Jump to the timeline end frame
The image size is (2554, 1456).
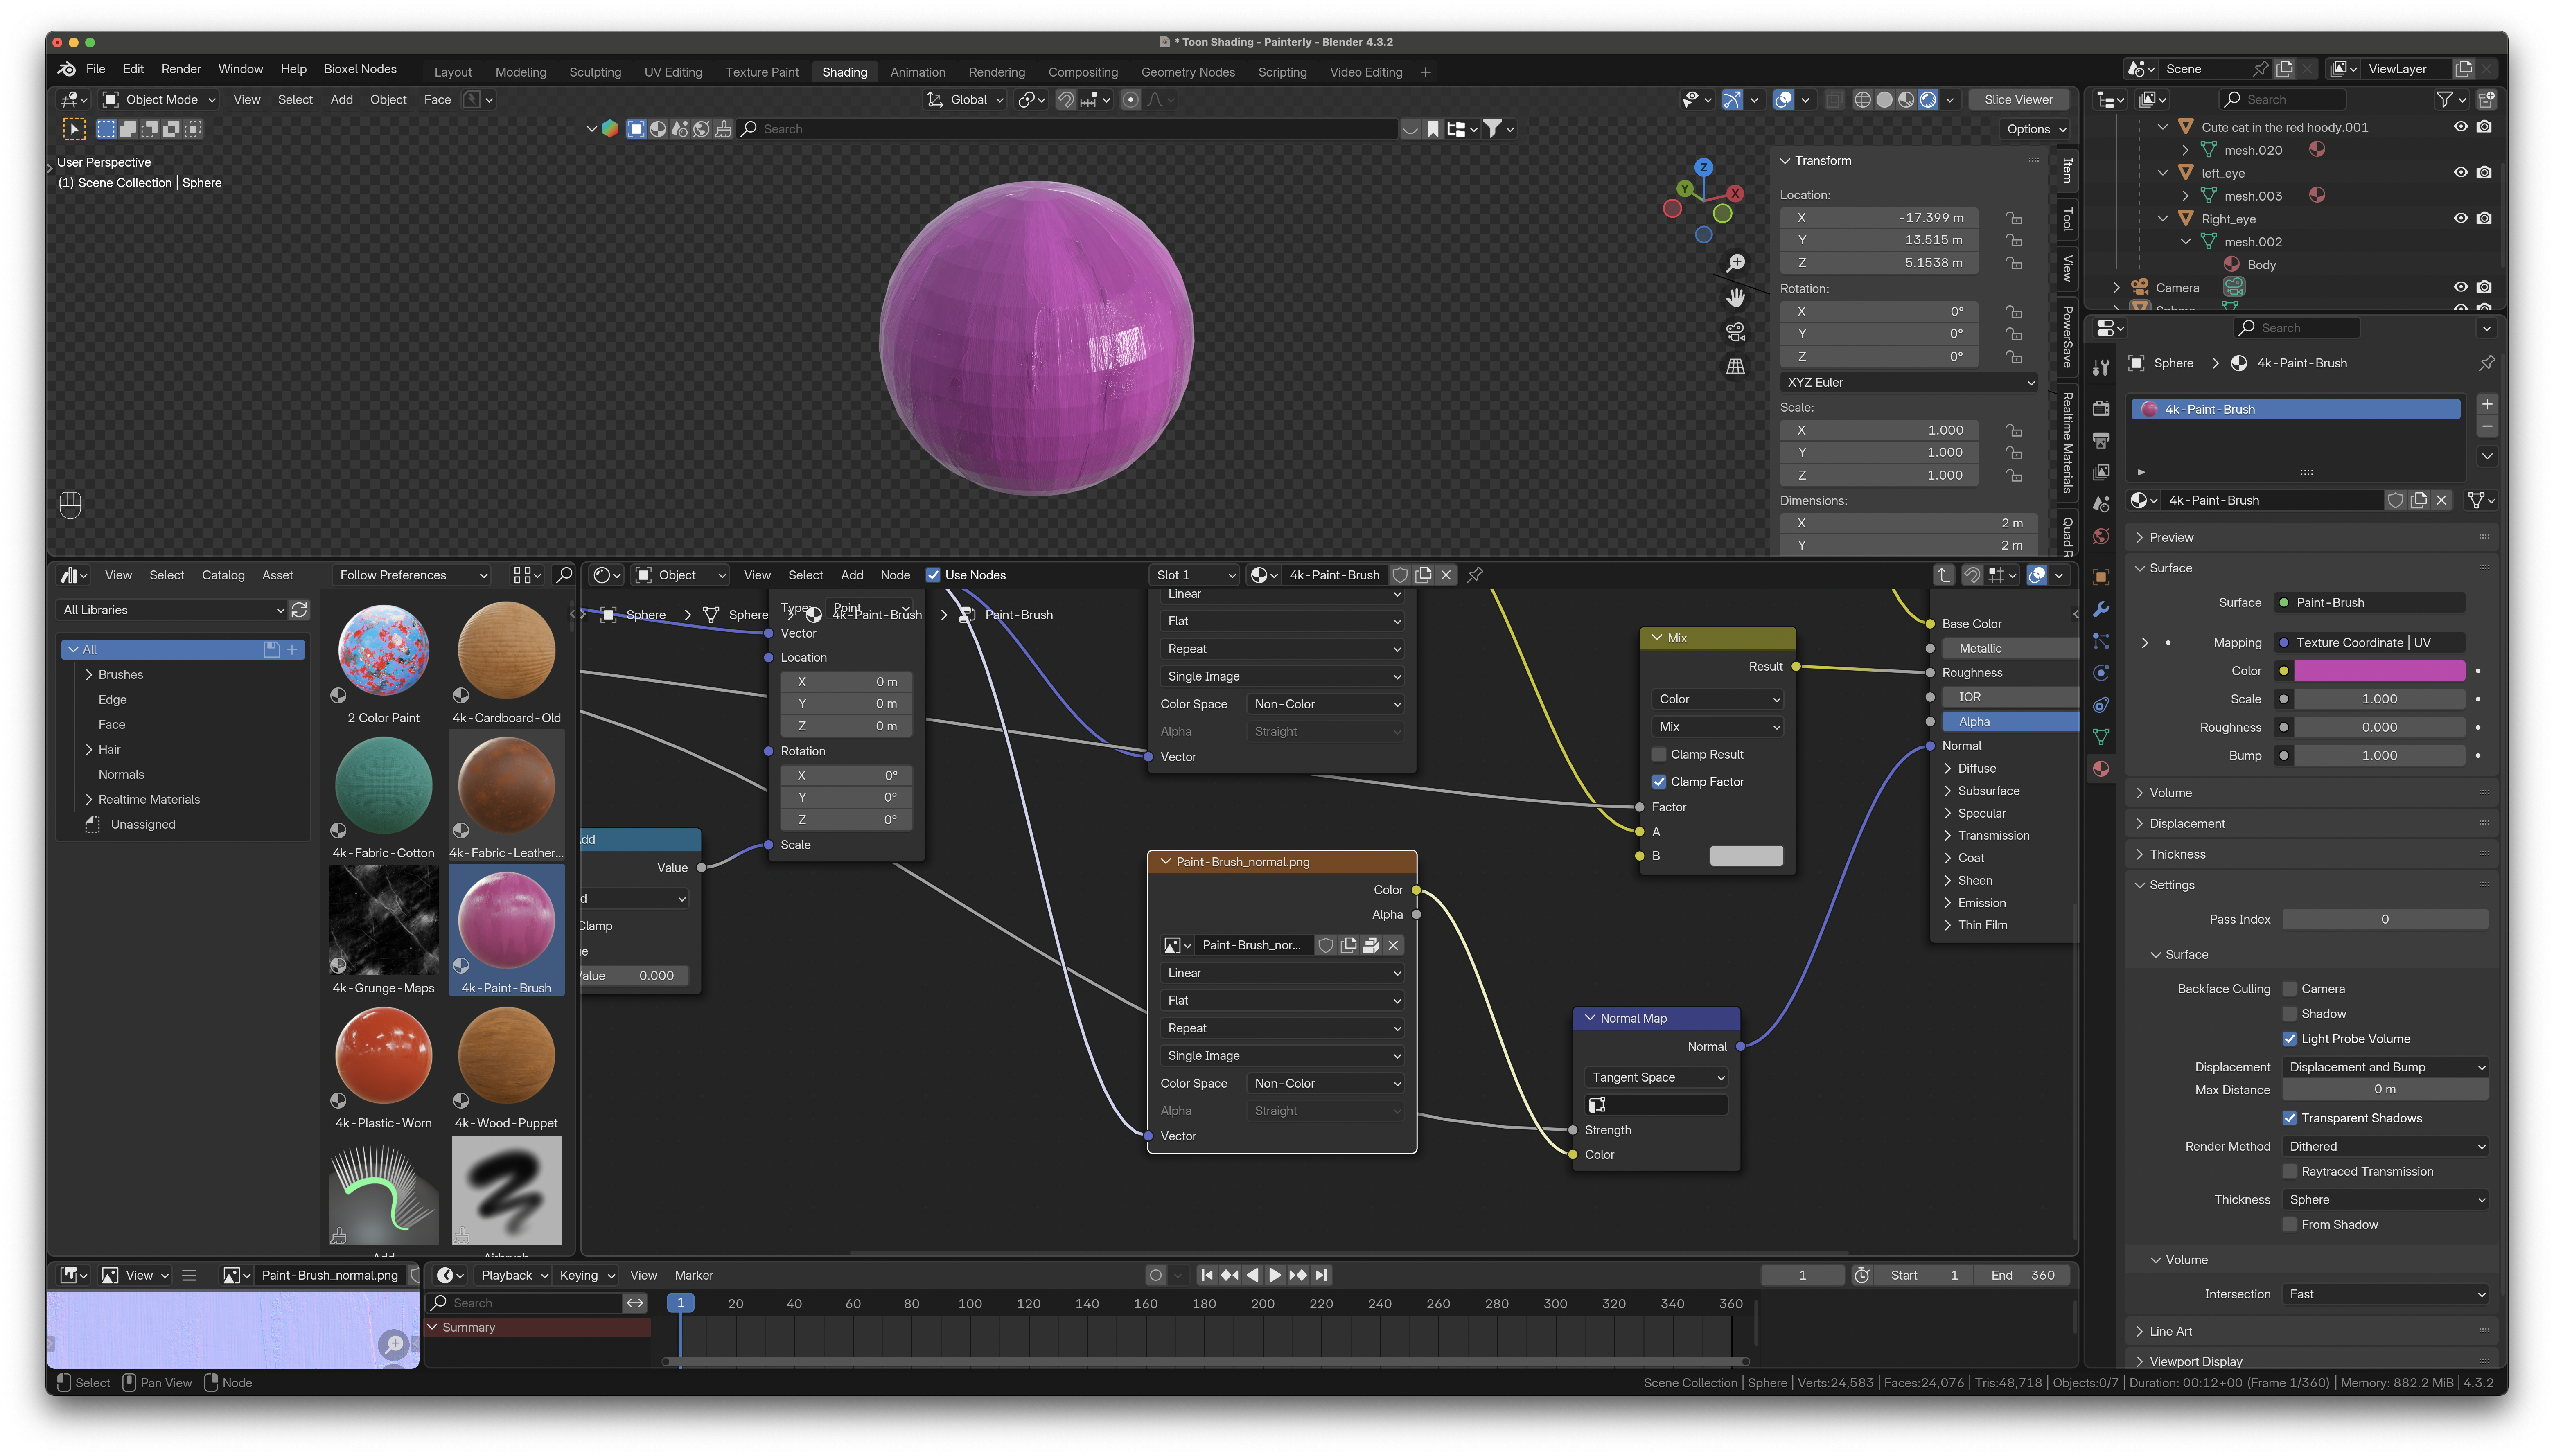(x=1321, y=1275)
